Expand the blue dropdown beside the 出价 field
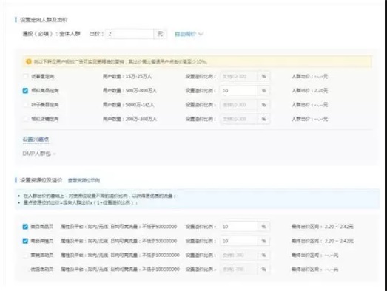The width and height of the screenshot is (387, 291). click(189, 34)
